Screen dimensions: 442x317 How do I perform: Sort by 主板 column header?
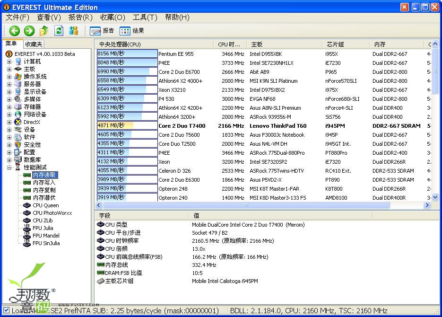click(x=285, y=44)
